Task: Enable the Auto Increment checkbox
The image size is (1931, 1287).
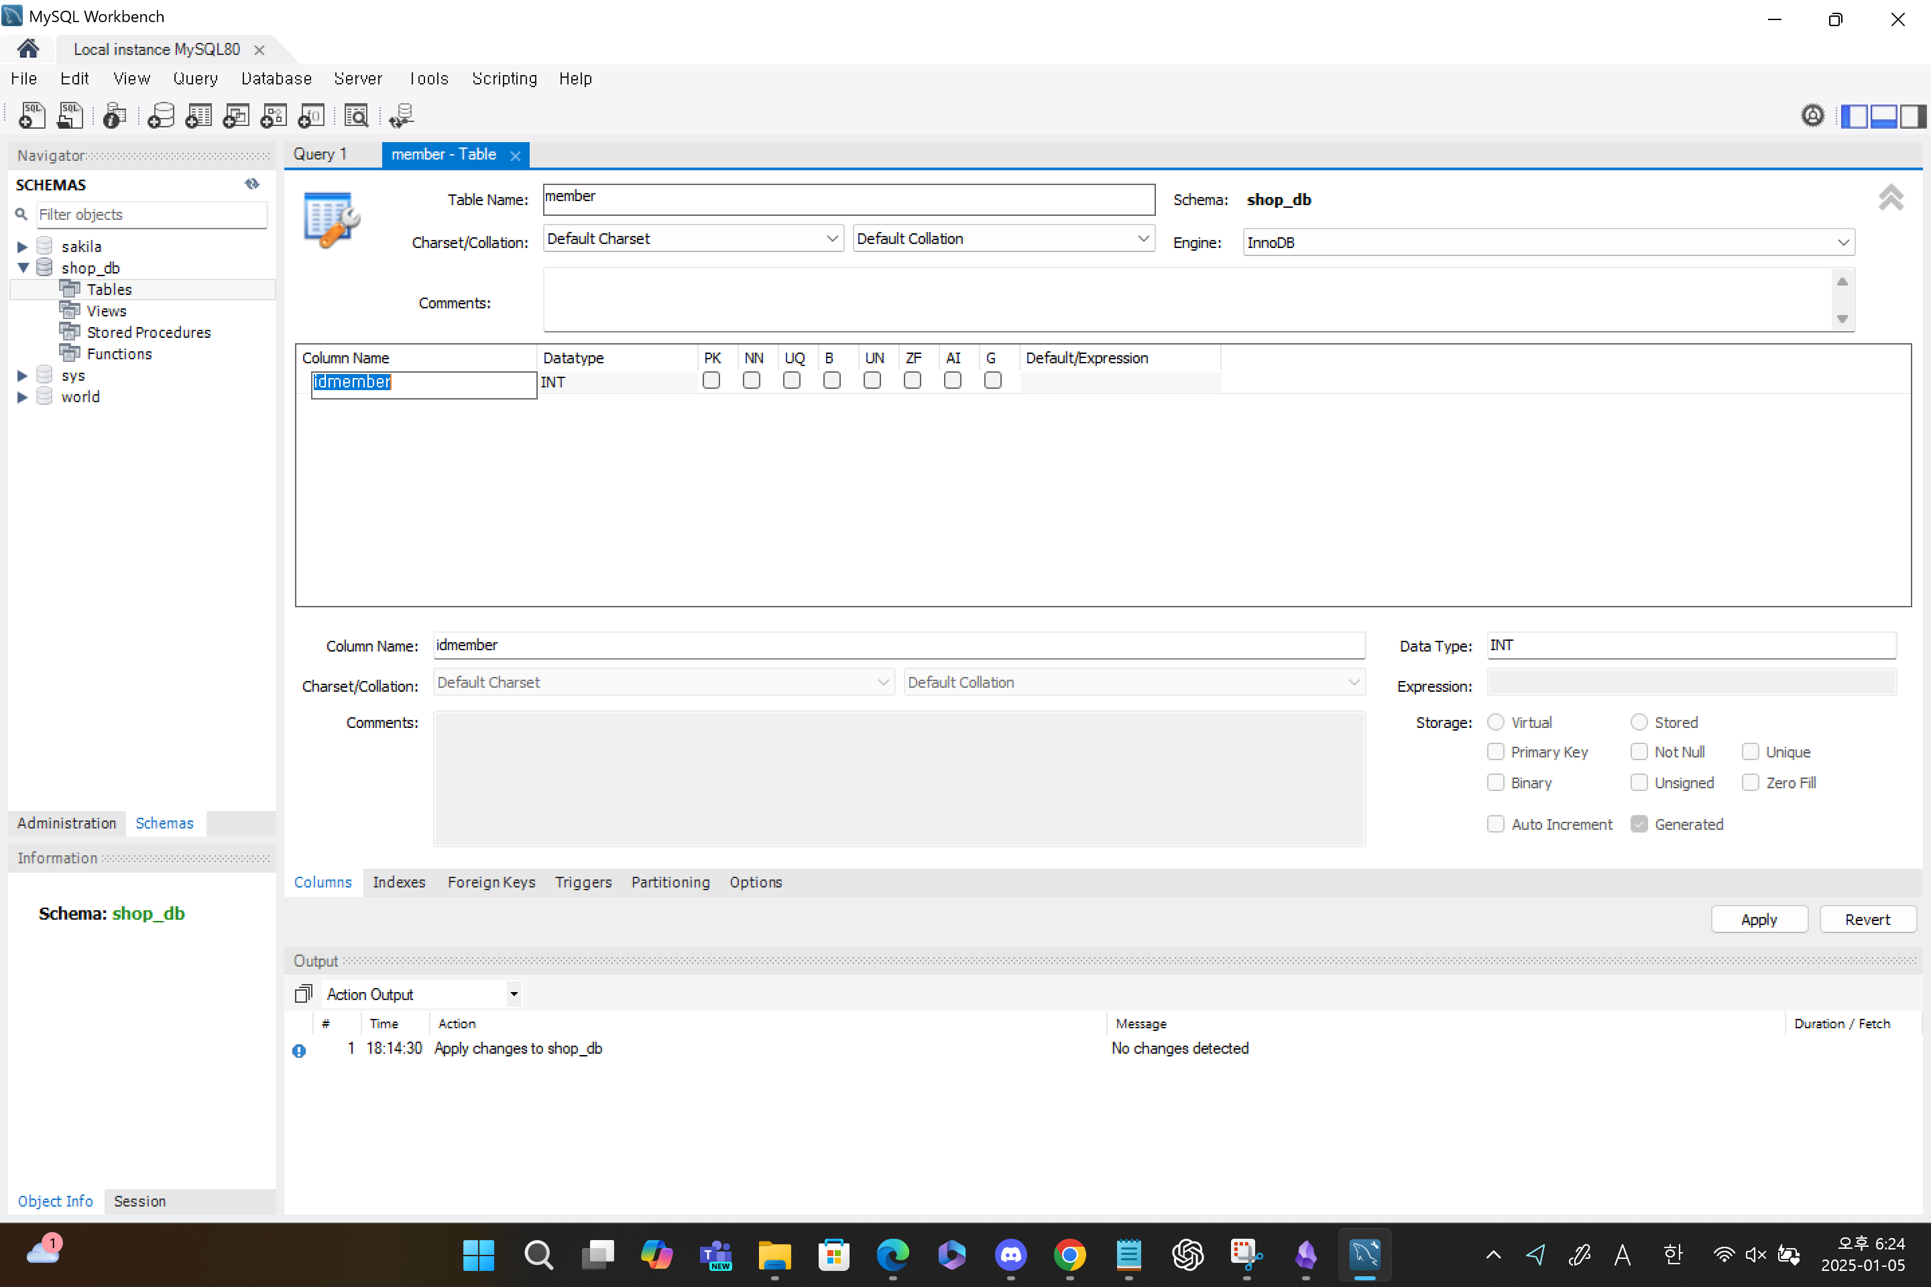Action: click(x=1495, y=823)
